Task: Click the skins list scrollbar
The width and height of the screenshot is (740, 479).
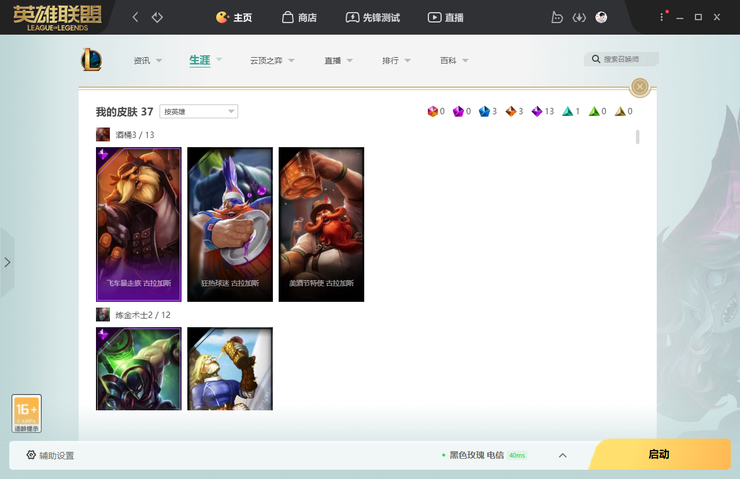Action: click(638, 137)
